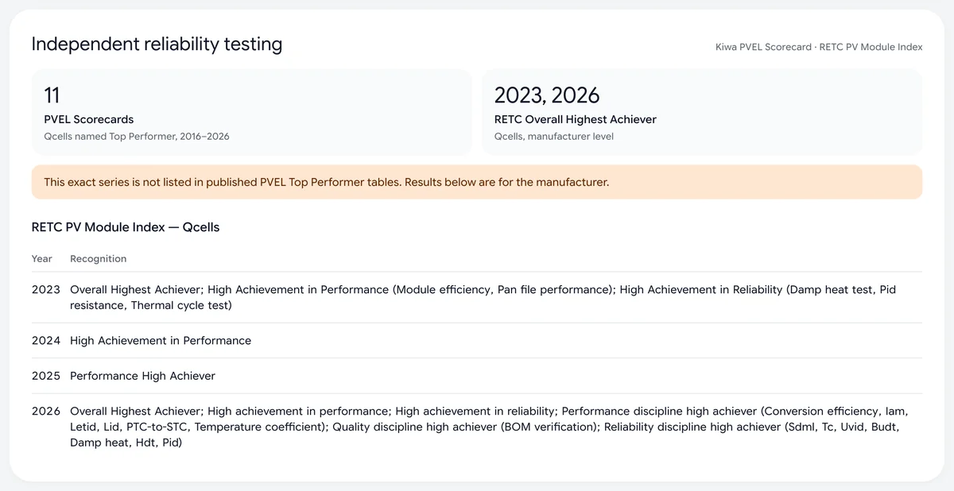Viewport: 954px width, 491px height.
Task: Click 'Qcells named Top Performer, 2016–2026' caption
Action: 137,137
